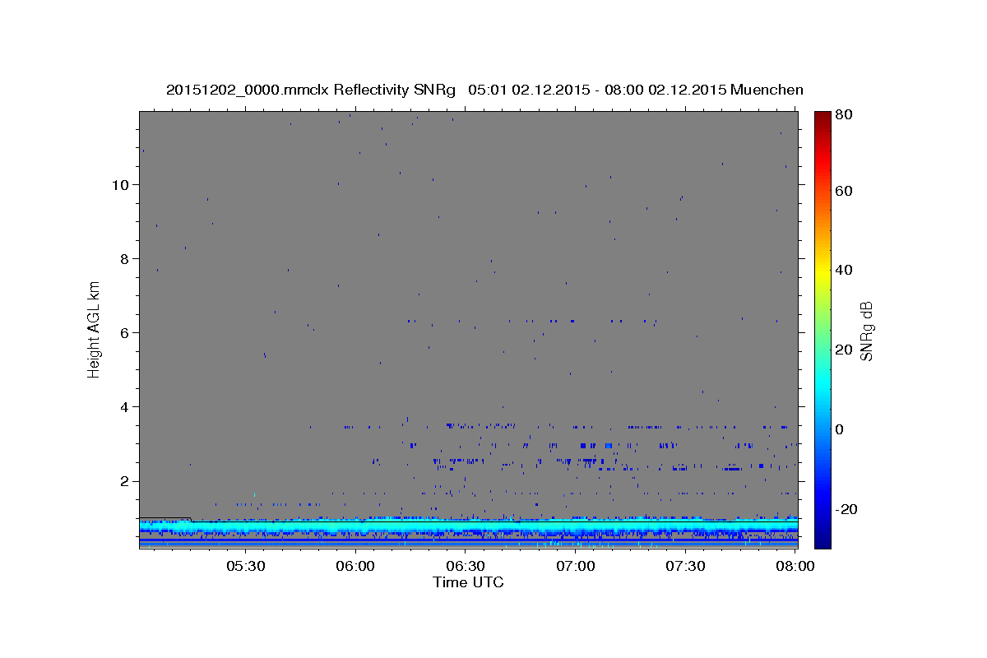987x658 pixels.
Task: Click the 06:00 time tick label
Action: click(x=355, y=566)
